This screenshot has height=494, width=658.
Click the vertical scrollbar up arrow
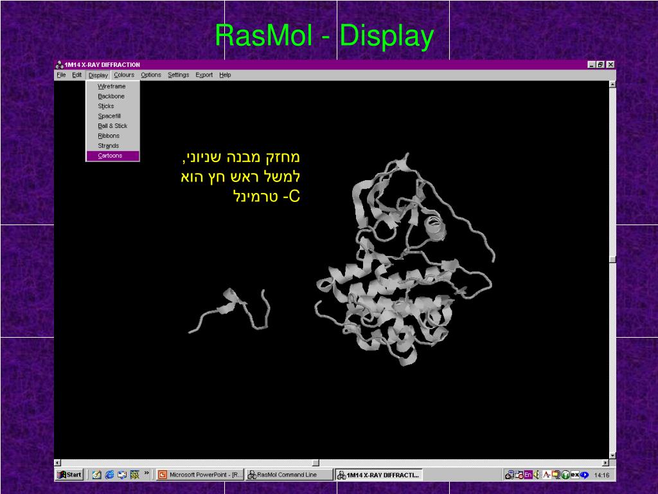[612, 84]
